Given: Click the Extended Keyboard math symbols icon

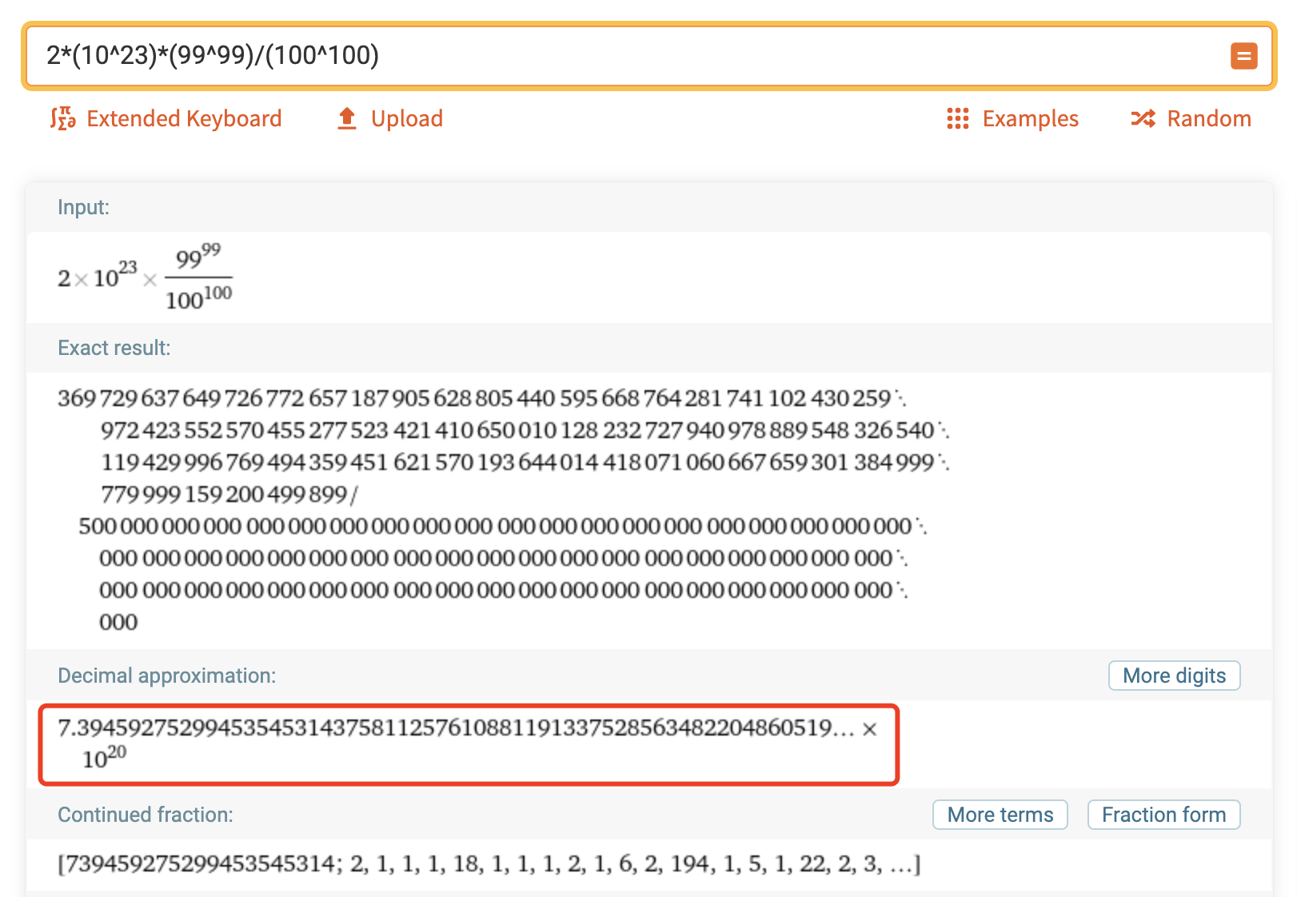Looking at the screenshot, I should 62,118.
